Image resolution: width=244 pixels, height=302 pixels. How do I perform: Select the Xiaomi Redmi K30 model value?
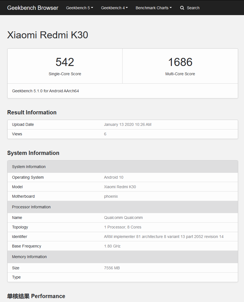pyautogui.click(x=120, y=187)
